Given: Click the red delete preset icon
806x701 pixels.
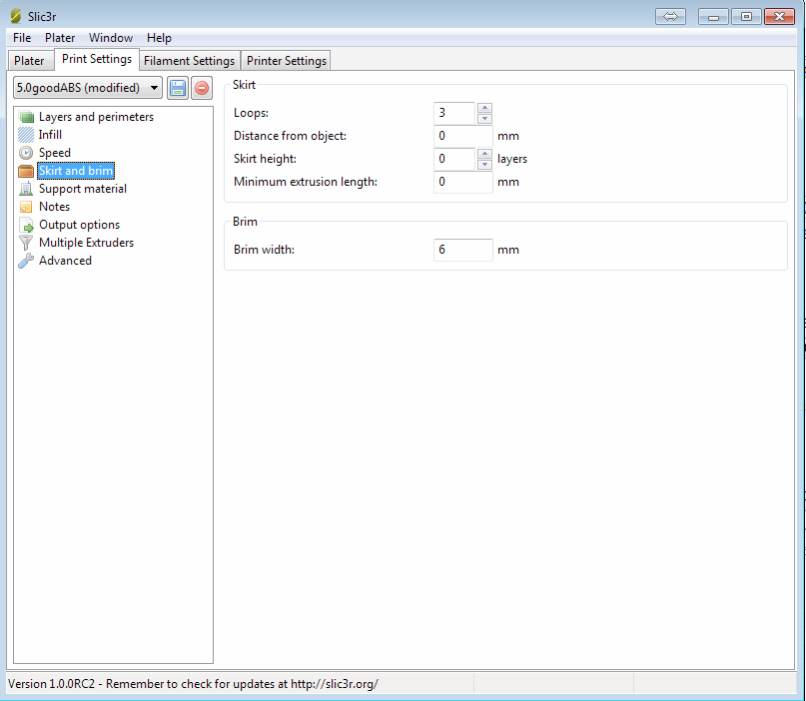Looking at the screenshot, I should [202, 88].
